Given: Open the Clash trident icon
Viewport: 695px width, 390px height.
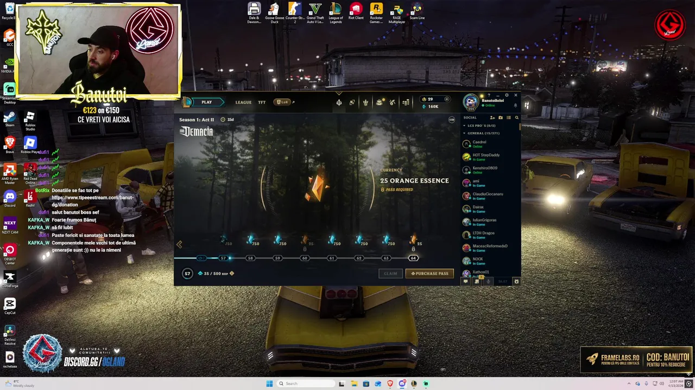Looking at the screenshot, I should coord(339,102).
